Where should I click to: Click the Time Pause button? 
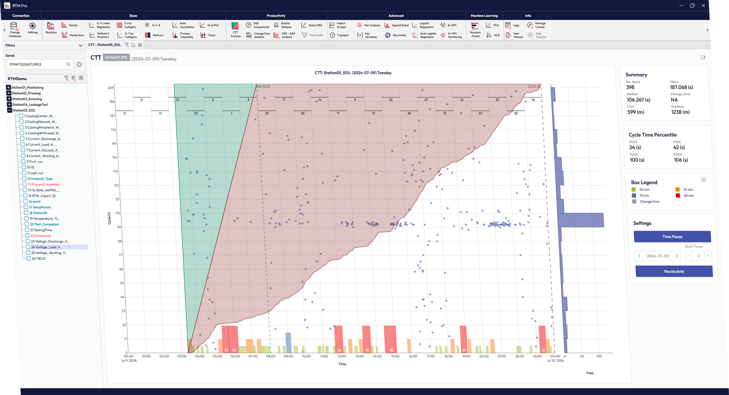tap(672, 236)
